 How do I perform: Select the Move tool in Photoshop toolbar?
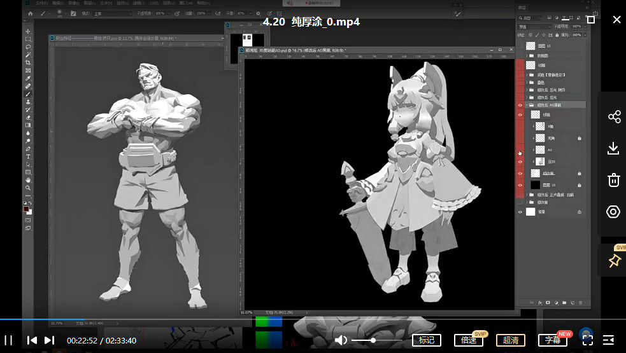(x=28, y=32)
